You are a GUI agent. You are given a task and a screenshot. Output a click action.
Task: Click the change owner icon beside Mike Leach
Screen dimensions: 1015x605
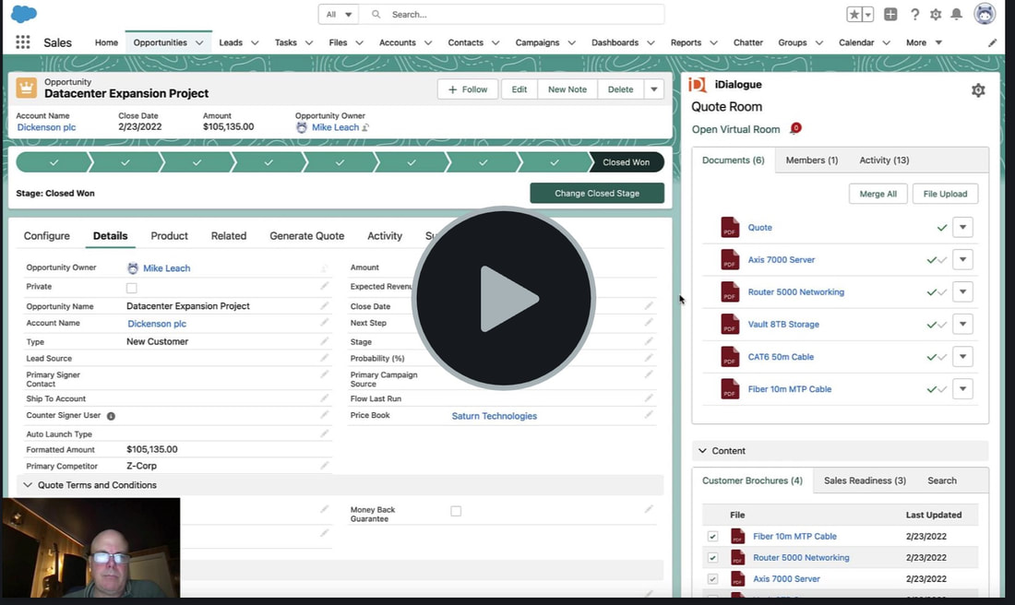(365, 127)
